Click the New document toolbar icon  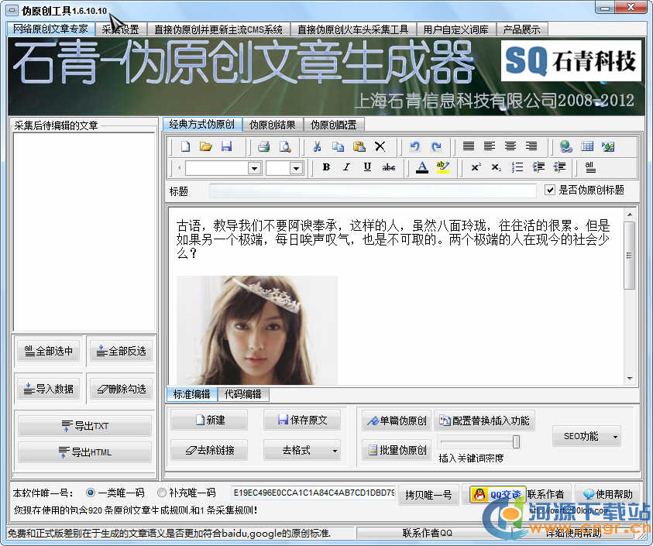pos(185,146)
